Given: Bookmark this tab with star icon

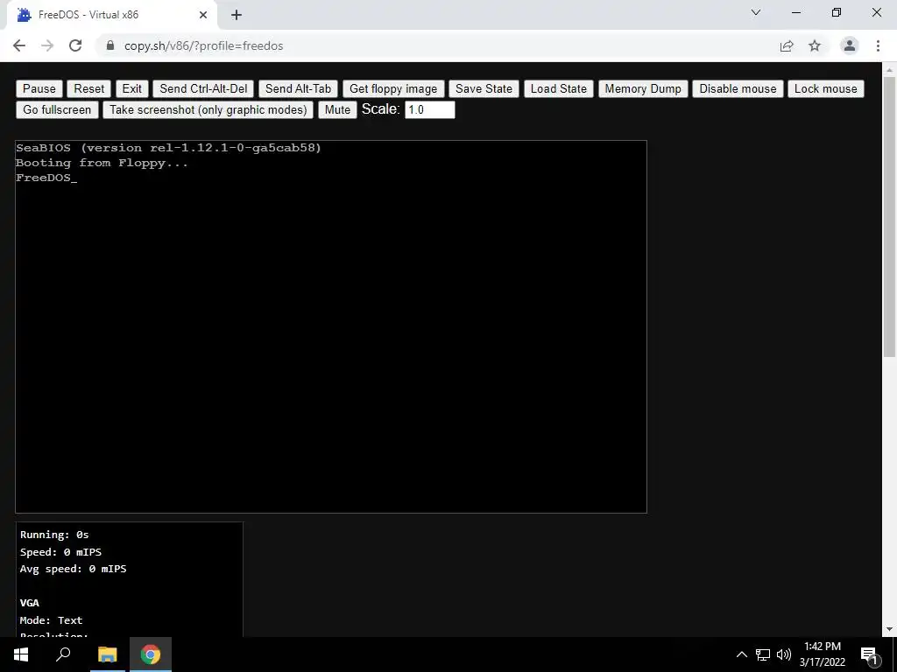Looking at the screenshot, I should tap(815, 45).
